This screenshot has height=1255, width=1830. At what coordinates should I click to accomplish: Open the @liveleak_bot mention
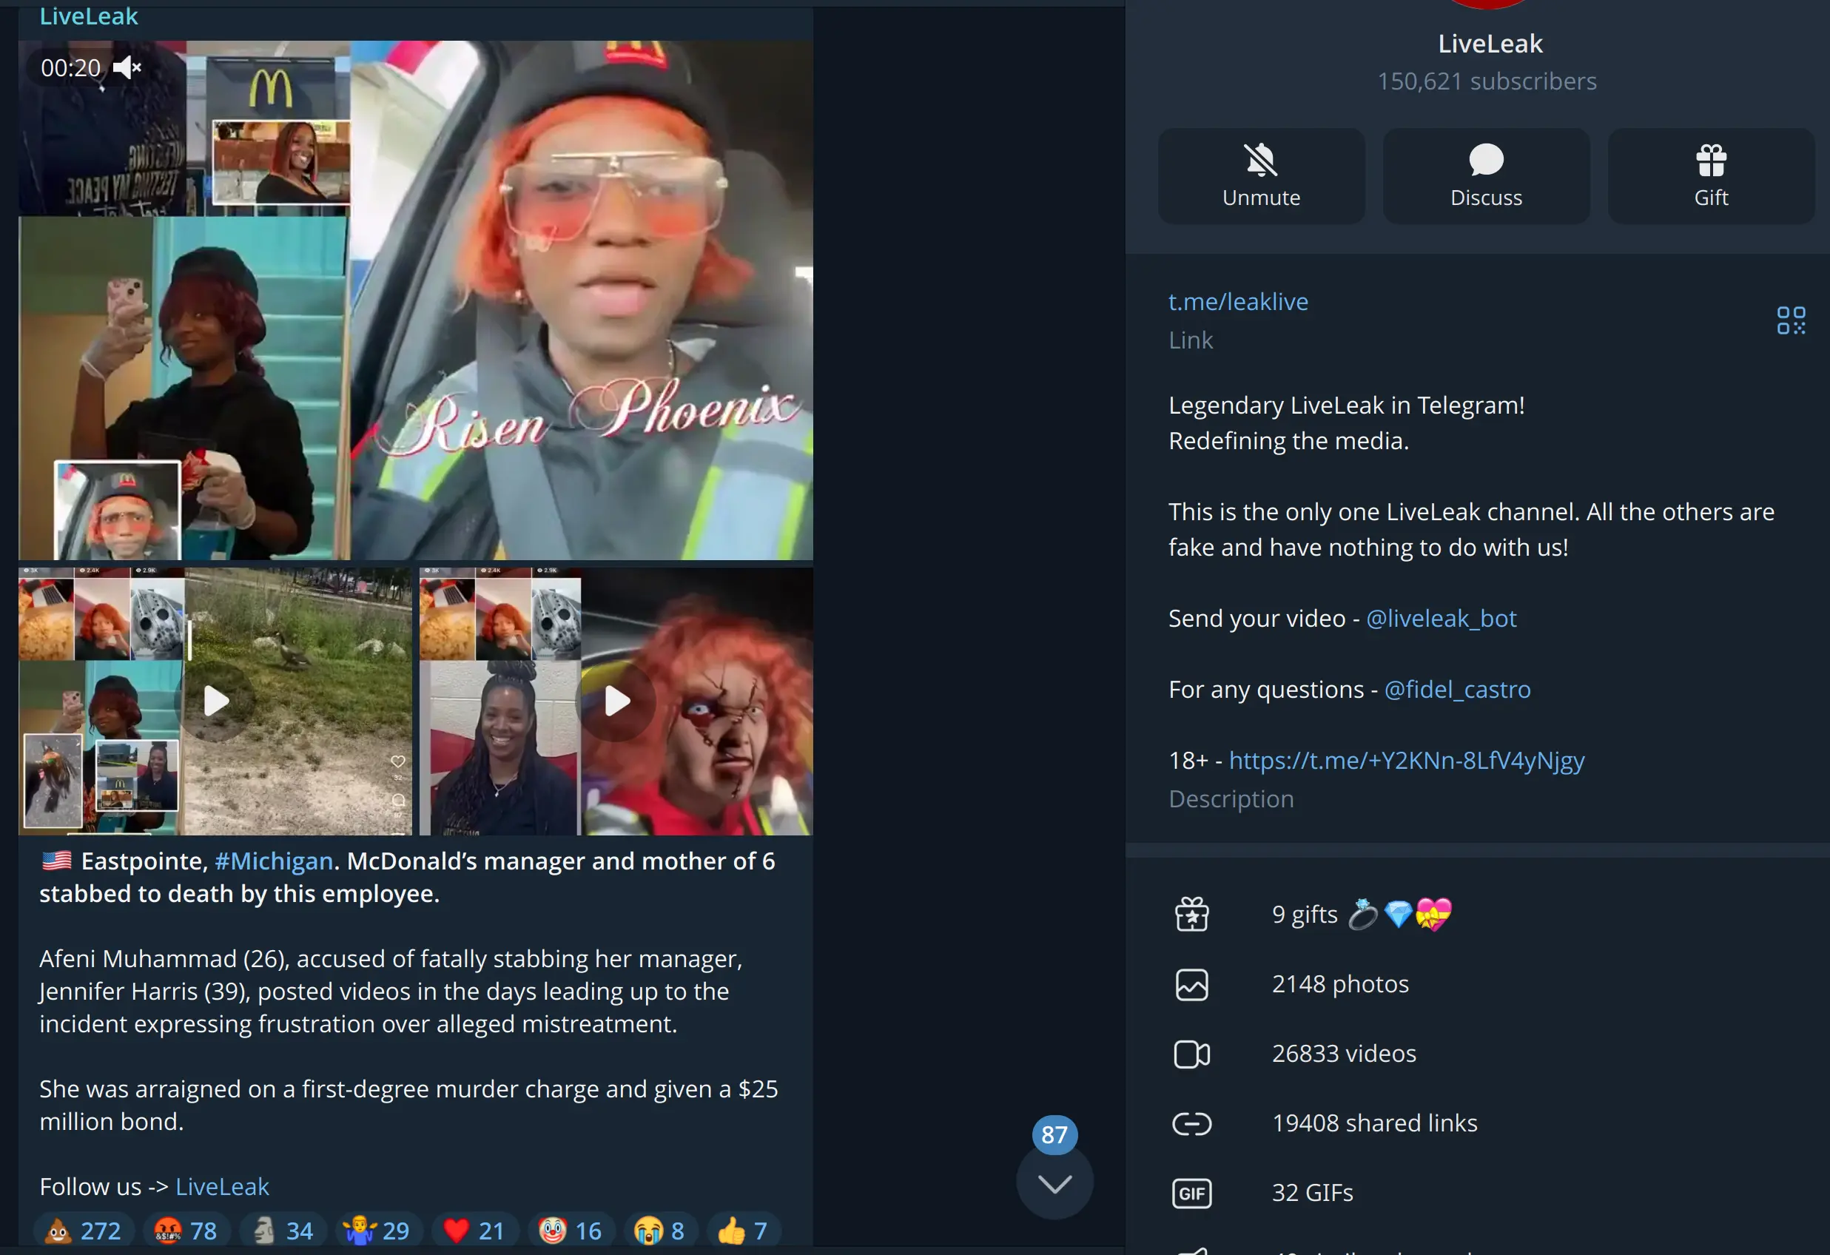click(1441, 618)
